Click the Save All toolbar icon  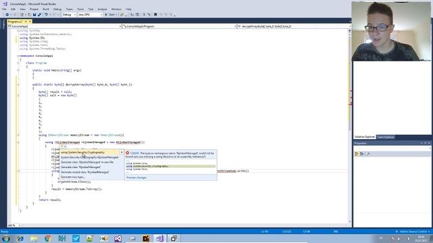pyautogui.click(x=39, y=15)
